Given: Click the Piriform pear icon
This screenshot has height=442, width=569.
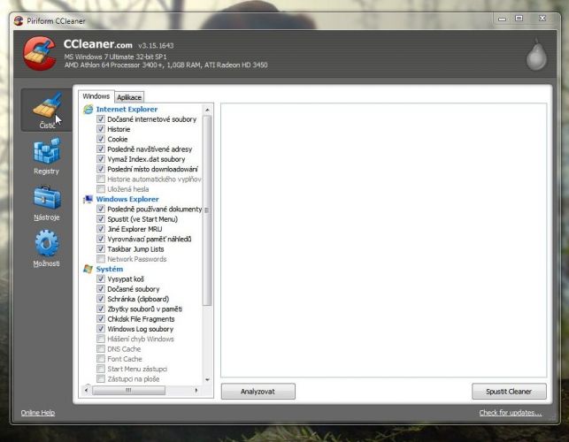Looking at the screenshot, I should pyautogui.click(x=536, y=54).
